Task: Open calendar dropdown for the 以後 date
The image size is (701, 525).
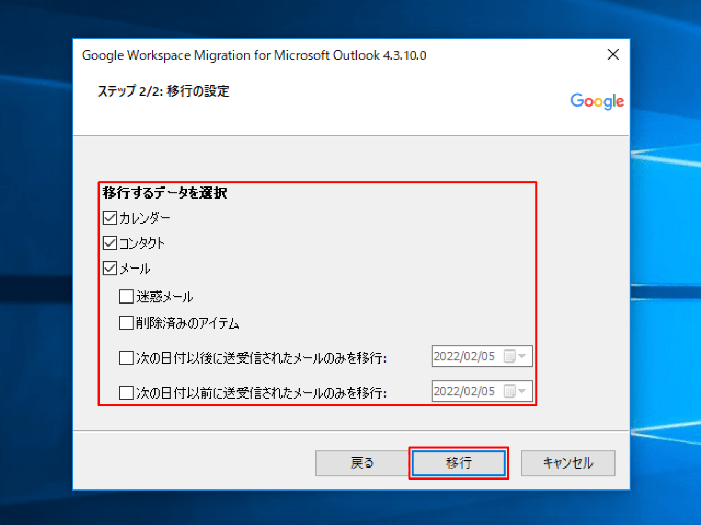Action: click(x=516, y=357)
